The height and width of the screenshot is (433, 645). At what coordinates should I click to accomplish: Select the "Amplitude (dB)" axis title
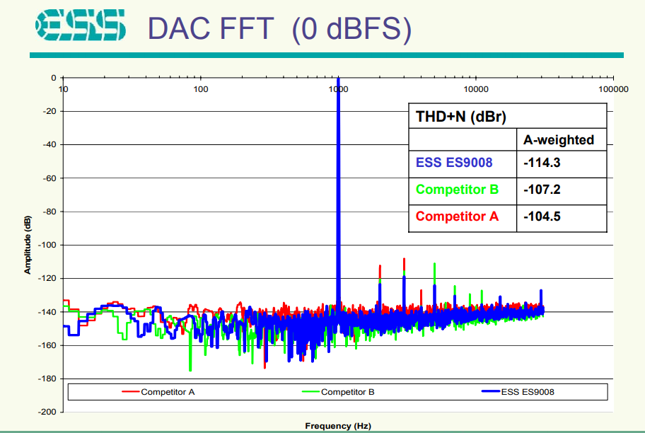[28, 245]
